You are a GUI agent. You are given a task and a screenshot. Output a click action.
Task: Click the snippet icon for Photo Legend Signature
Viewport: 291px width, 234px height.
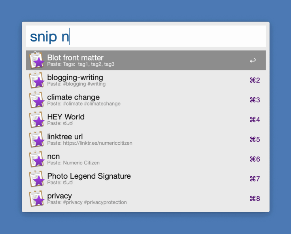click(x=37, y=179)
